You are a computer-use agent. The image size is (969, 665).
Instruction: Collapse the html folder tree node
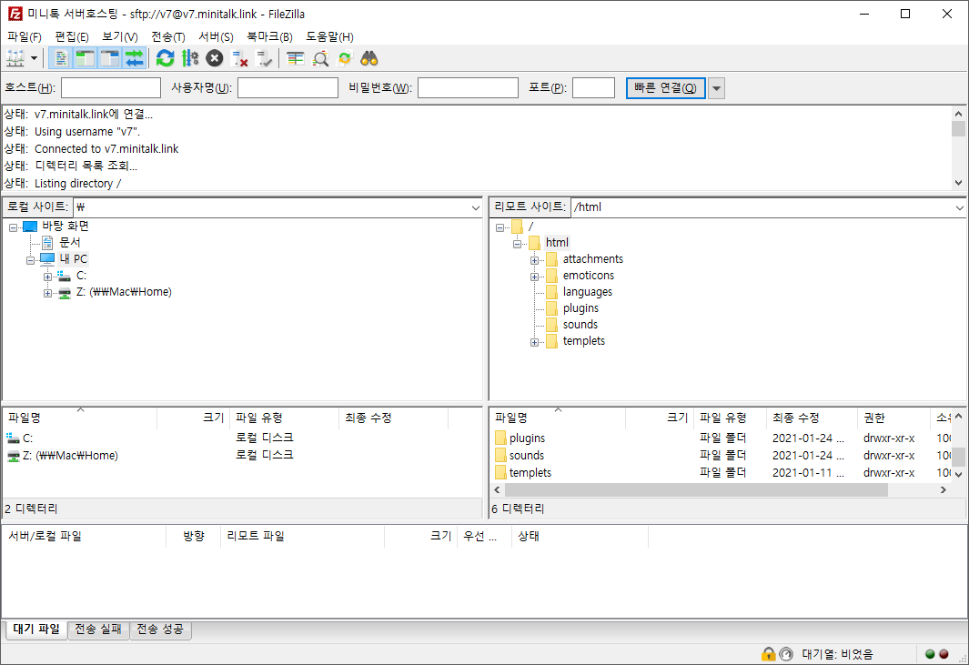(517, 244)
